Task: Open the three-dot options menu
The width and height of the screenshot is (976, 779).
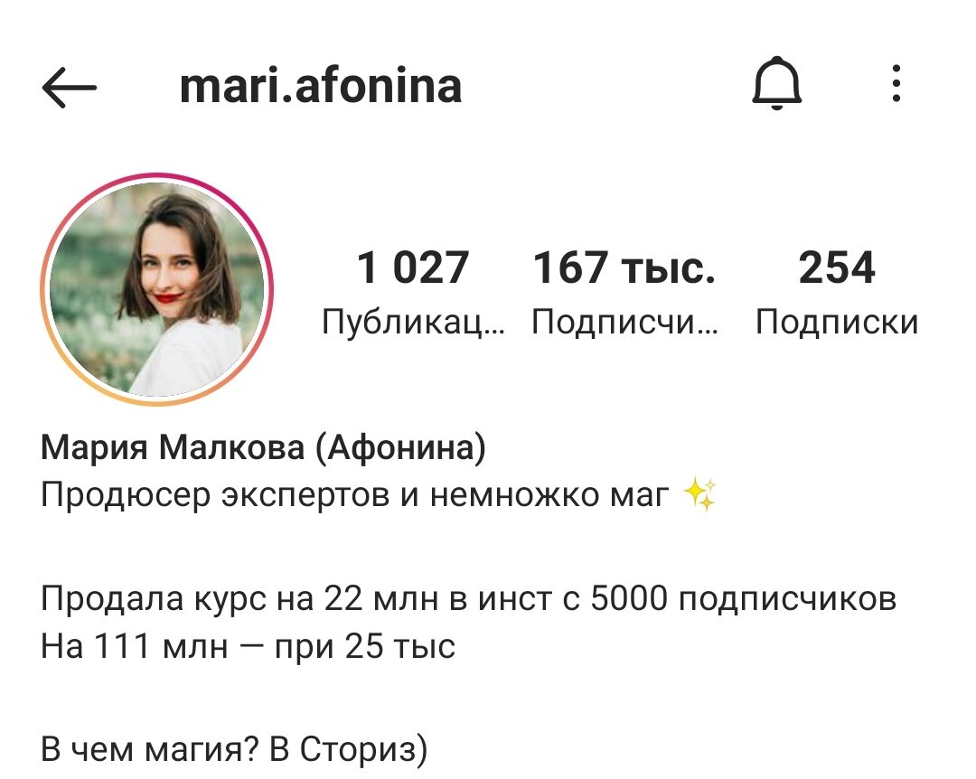Action: (x=896, y=83)
